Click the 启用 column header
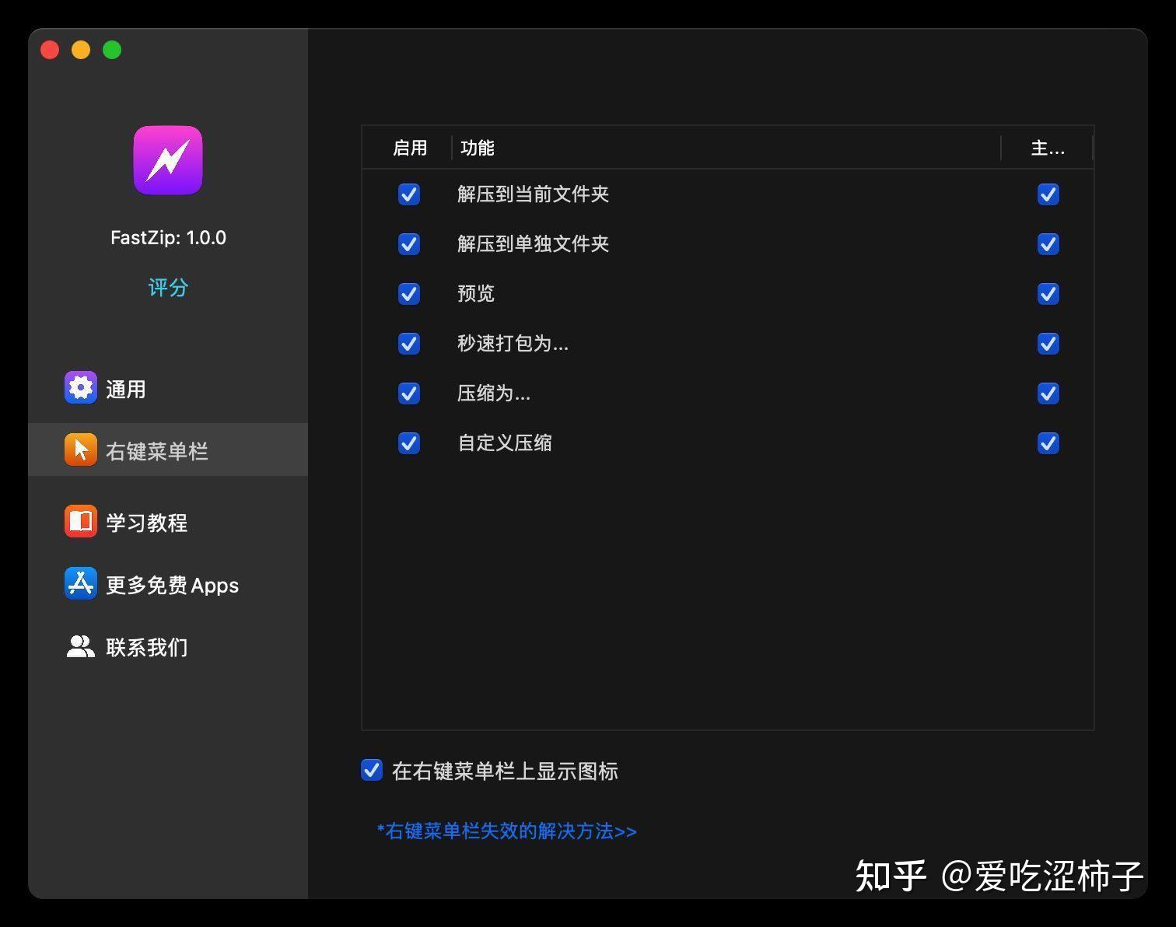This screenshot has height=927, width=1176. [x=411, y=148]
